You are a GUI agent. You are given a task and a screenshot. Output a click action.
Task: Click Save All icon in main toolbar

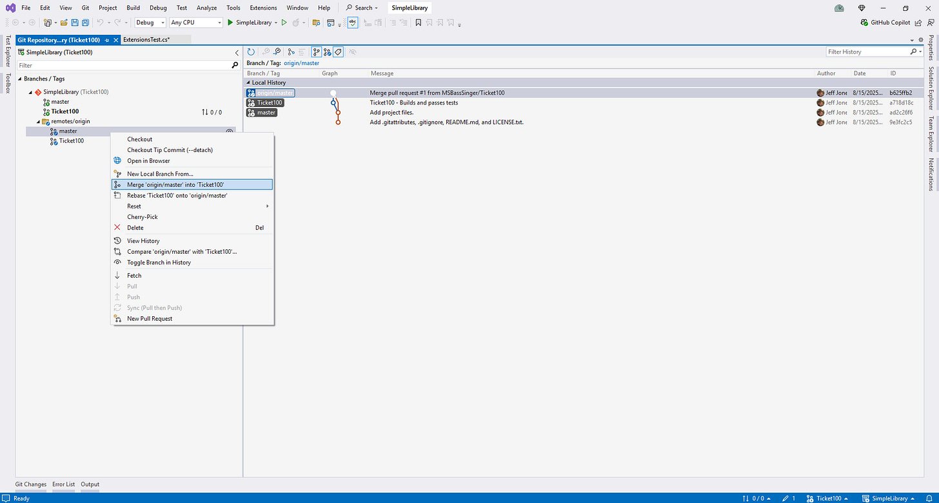point(86,23)
